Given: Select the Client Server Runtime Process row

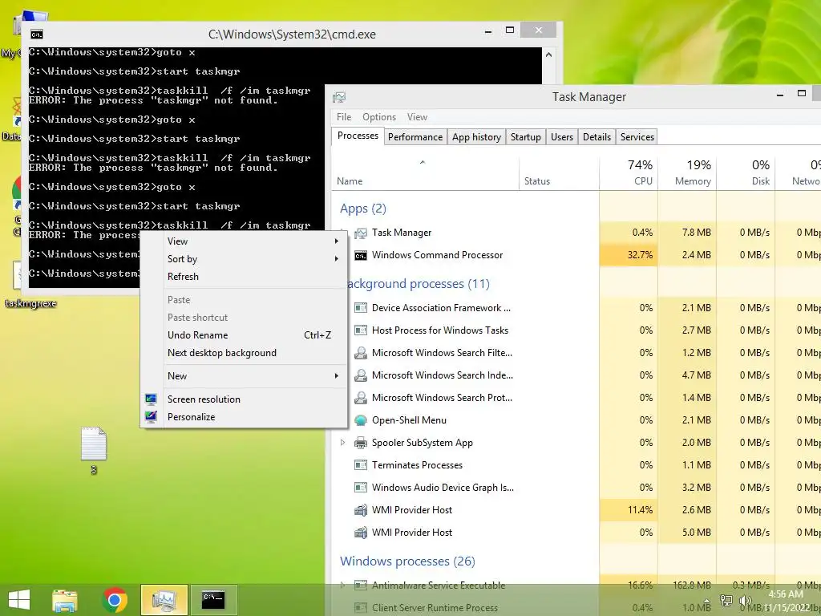Looking at the screenshot, I should click(x=576, y=608).
